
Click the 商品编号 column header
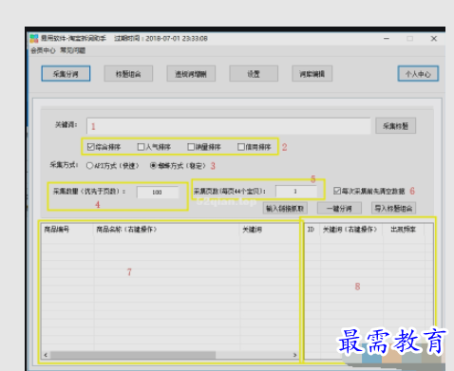[67, 230]
